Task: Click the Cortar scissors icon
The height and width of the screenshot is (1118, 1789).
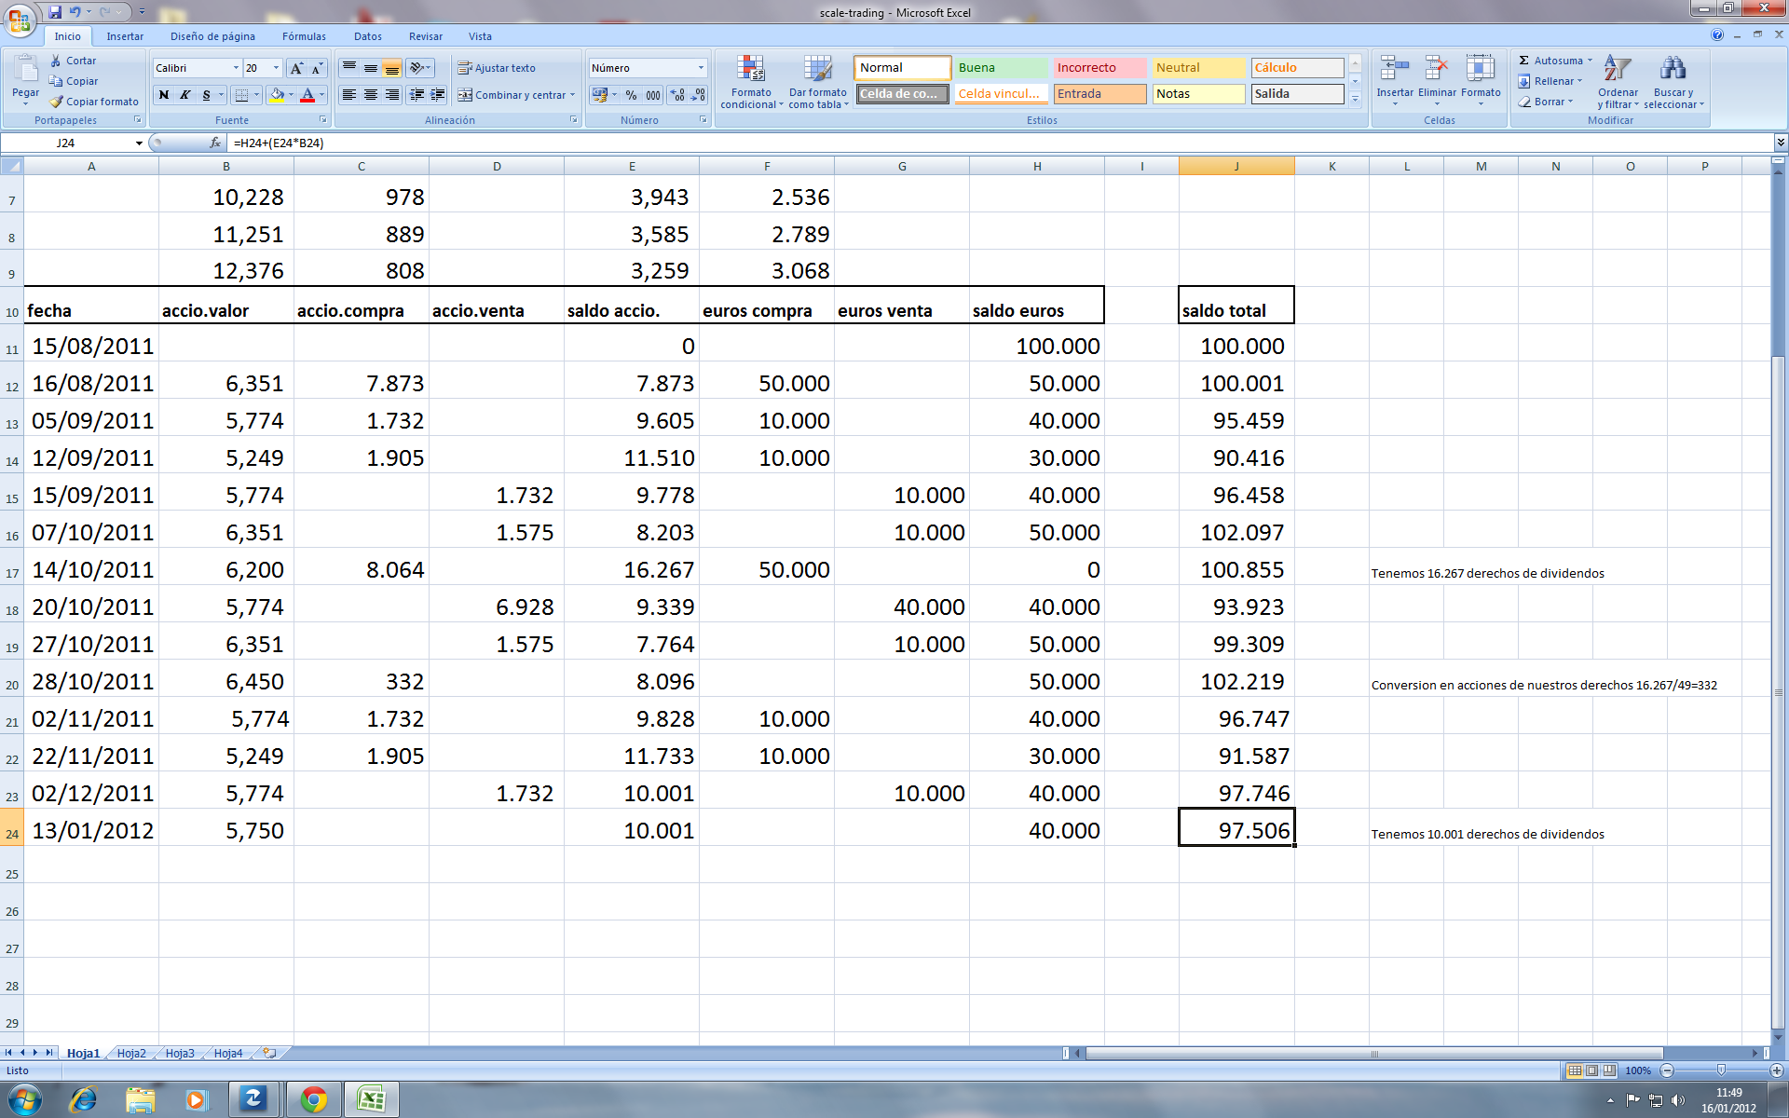Action: click(x=57, y=61)
